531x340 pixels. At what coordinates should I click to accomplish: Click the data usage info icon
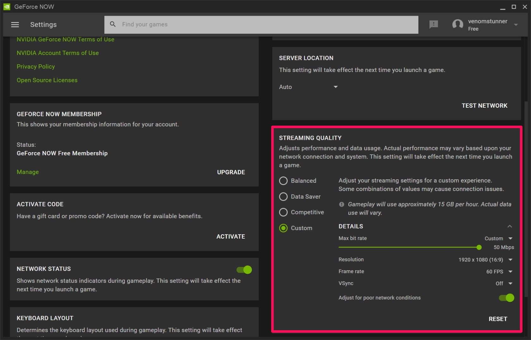click(342, 204)
